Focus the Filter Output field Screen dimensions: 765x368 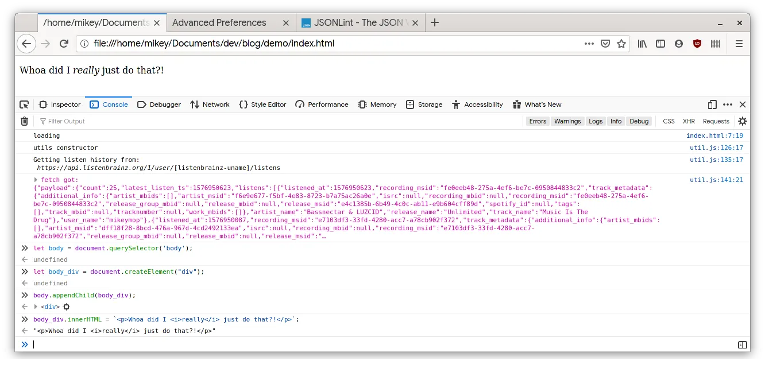279,121
